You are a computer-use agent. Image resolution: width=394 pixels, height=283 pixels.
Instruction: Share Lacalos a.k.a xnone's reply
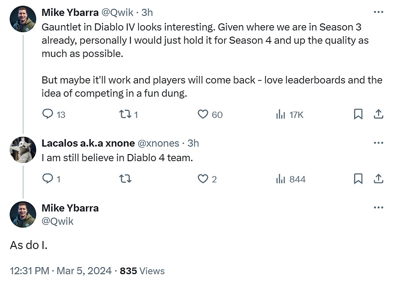[378, 179]
